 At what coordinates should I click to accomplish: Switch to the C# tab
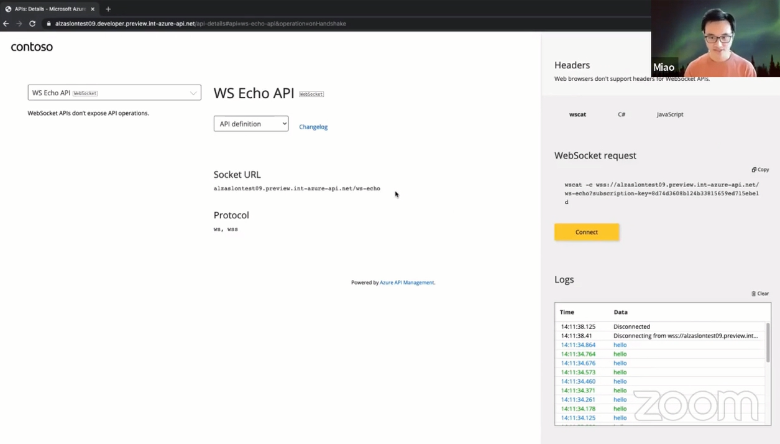pyautogui.click(x=622, y=114)
